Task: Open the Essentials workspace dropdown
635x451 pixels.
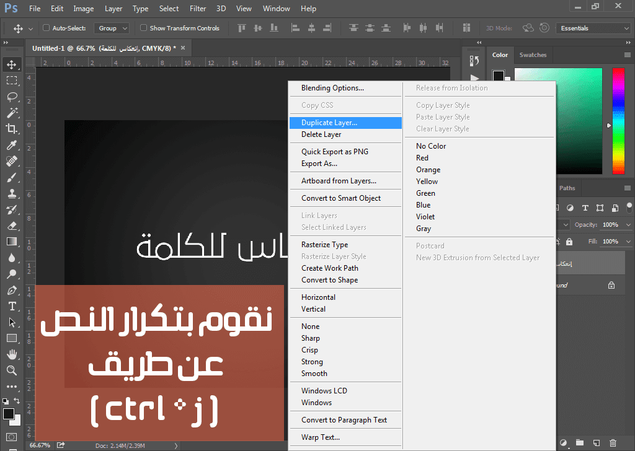Action: click(593, 28)
